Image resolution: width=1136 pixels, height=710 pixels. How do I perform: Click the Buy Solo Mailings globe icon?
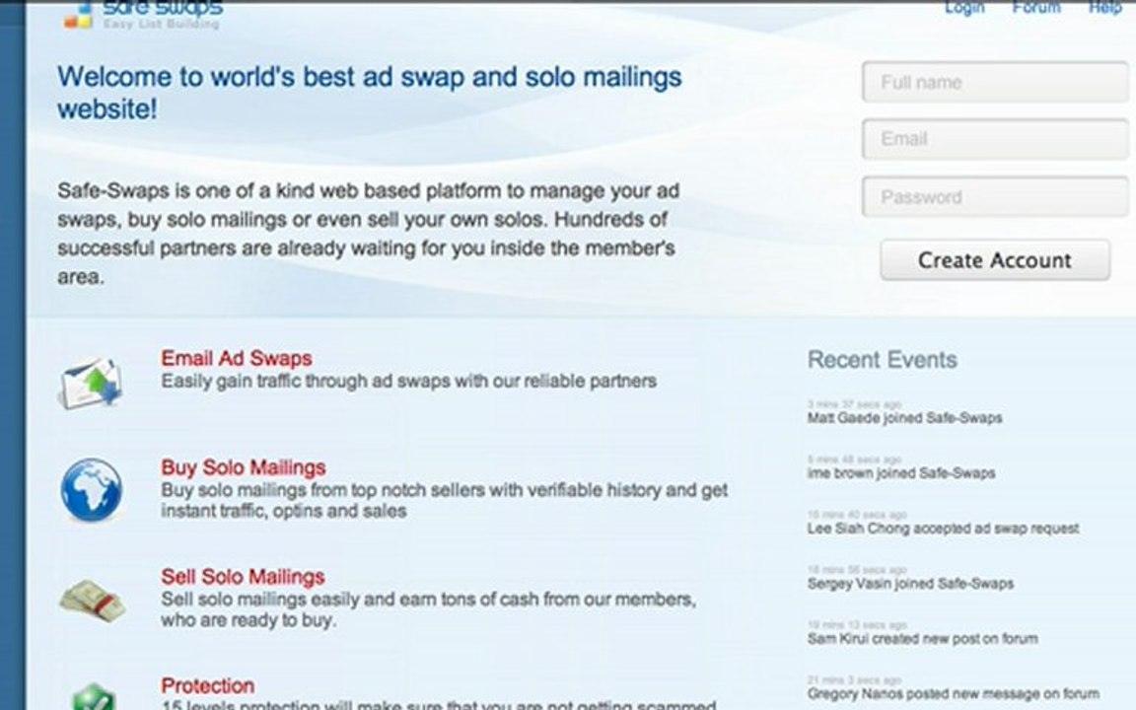click(x=92, y=490)
